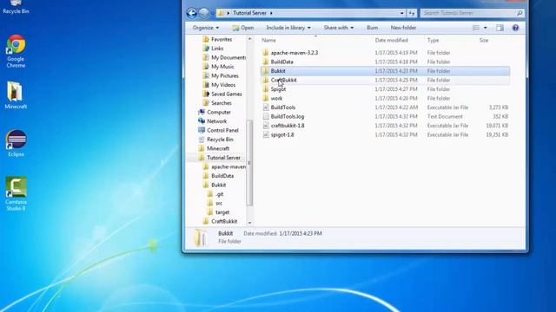Viewport: 556px width, 312px height.
Task: Open address bar history dropdown arrow
Action: pos(401,13)
